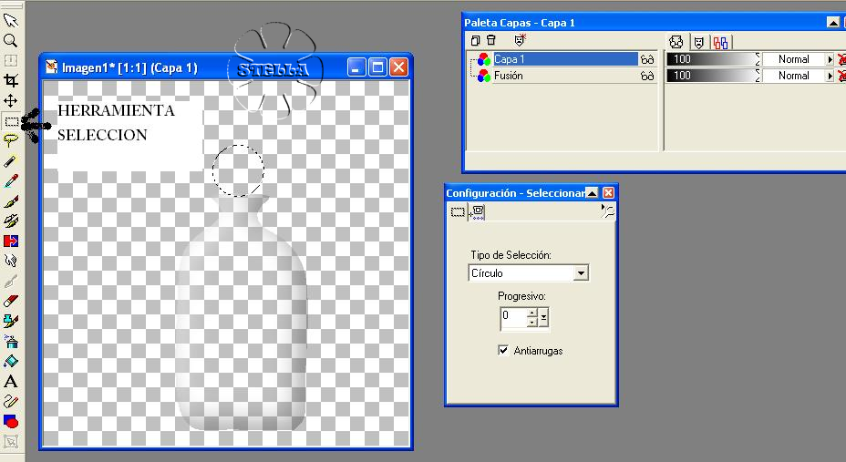Increase the Progresivo value
Viewport: 846px width, 462px height.
(532, 313)
